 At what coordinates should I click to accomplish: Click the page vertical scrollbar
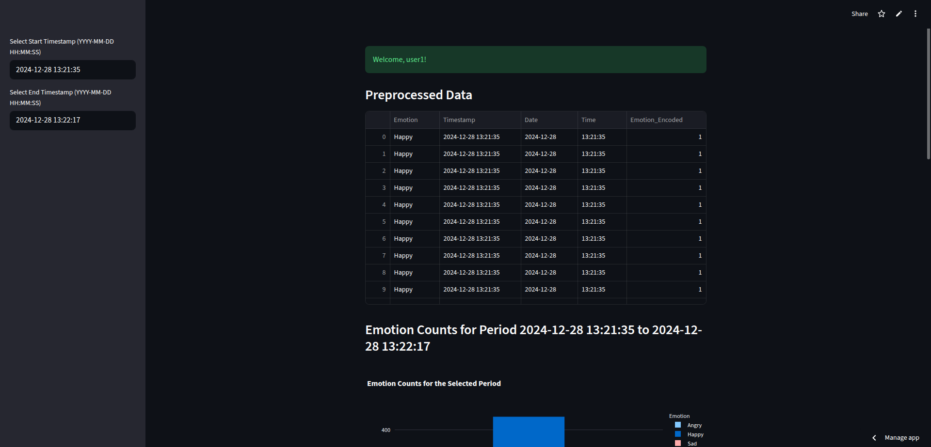click(x=928, y=93)
